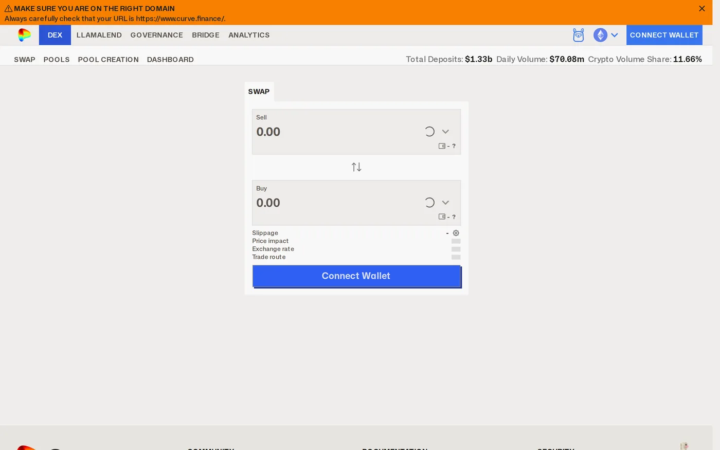Open the LLAMALEND section
This screenshot has width=720, height=450.
99,35
